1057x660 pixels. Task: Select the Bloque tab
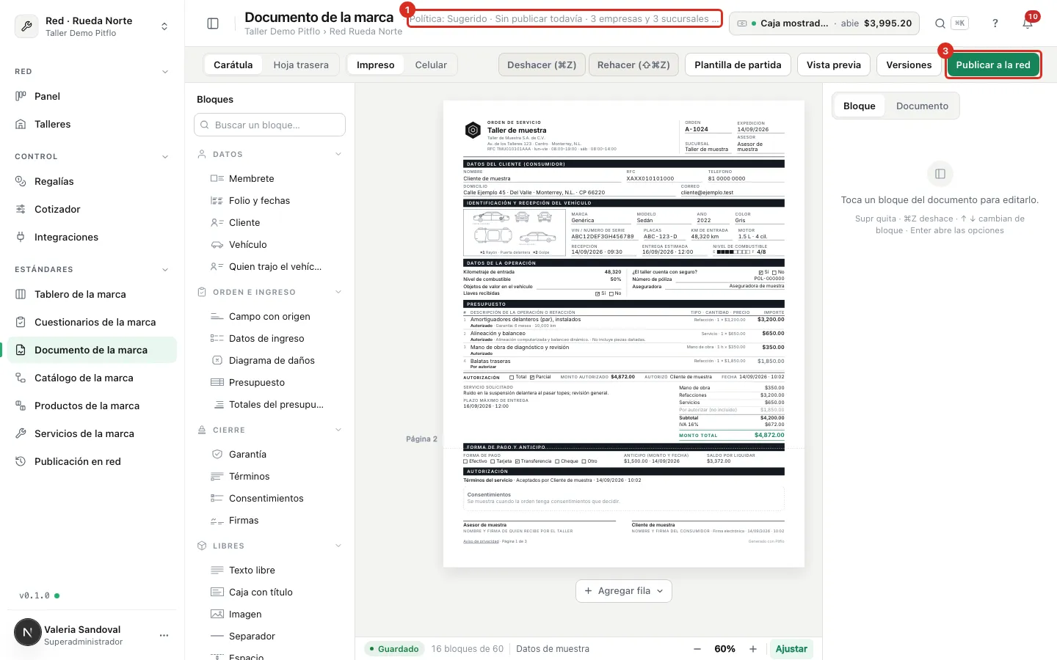(860, 106)
